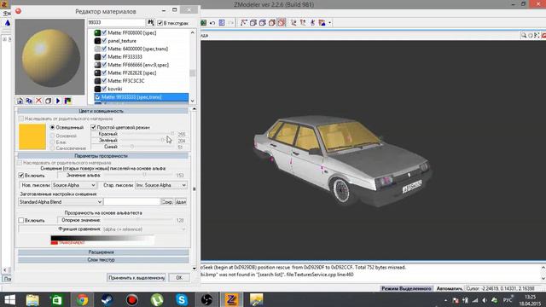Expand the 'Расширения' section
546x307 pixels.
click(103, 252)
